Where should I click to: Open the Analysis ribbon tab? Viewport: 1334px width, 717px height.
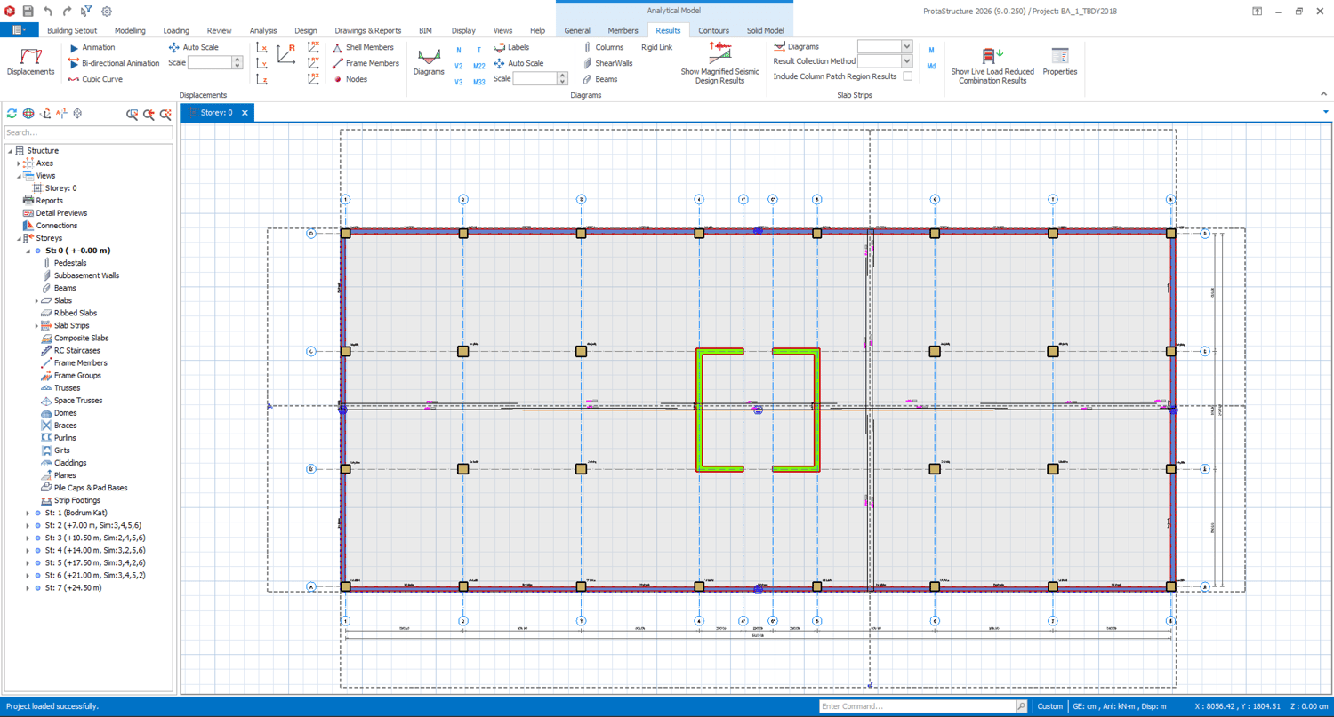point(263,30)
